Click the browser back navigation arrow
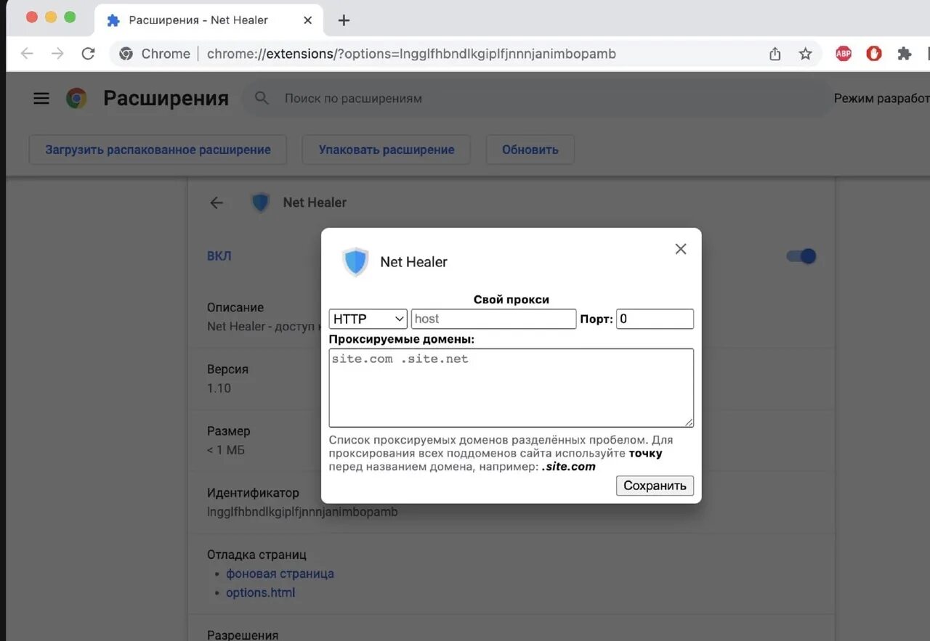Viewport: 930px width, 641px height. [26, 53]
